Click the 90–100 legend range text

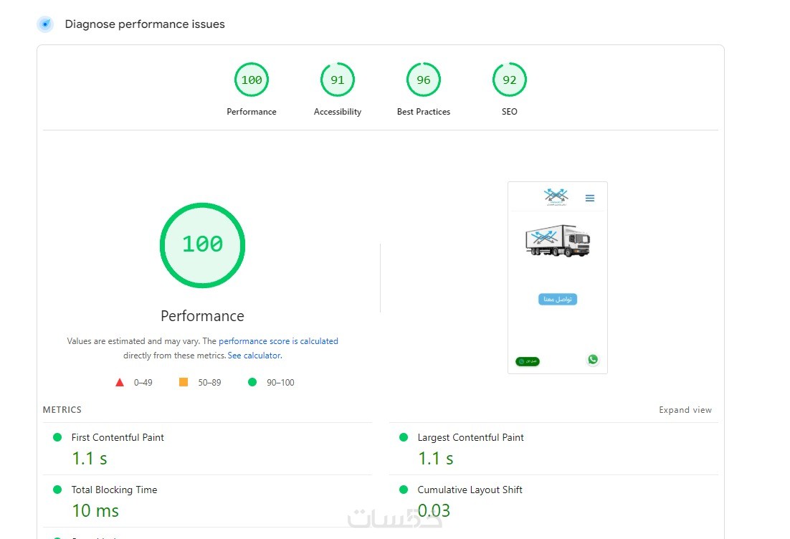coord(280,382)
